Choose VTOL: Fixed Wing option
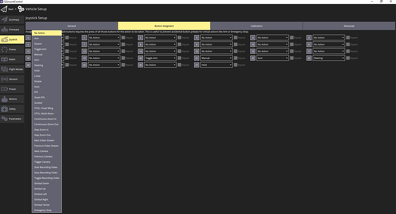Screen dimensions: 396x214 click(46, 108)
